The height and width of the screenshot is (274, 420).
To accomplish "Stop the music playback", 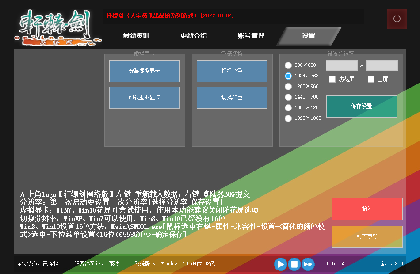I will 294,264.
